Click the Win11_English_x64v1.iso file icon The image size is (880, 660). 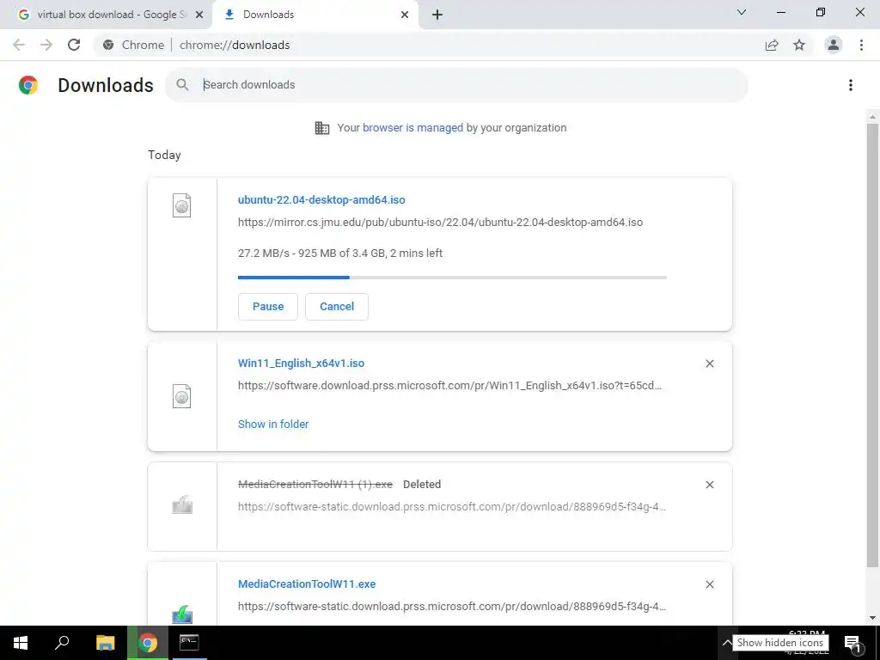pos(181,396)
